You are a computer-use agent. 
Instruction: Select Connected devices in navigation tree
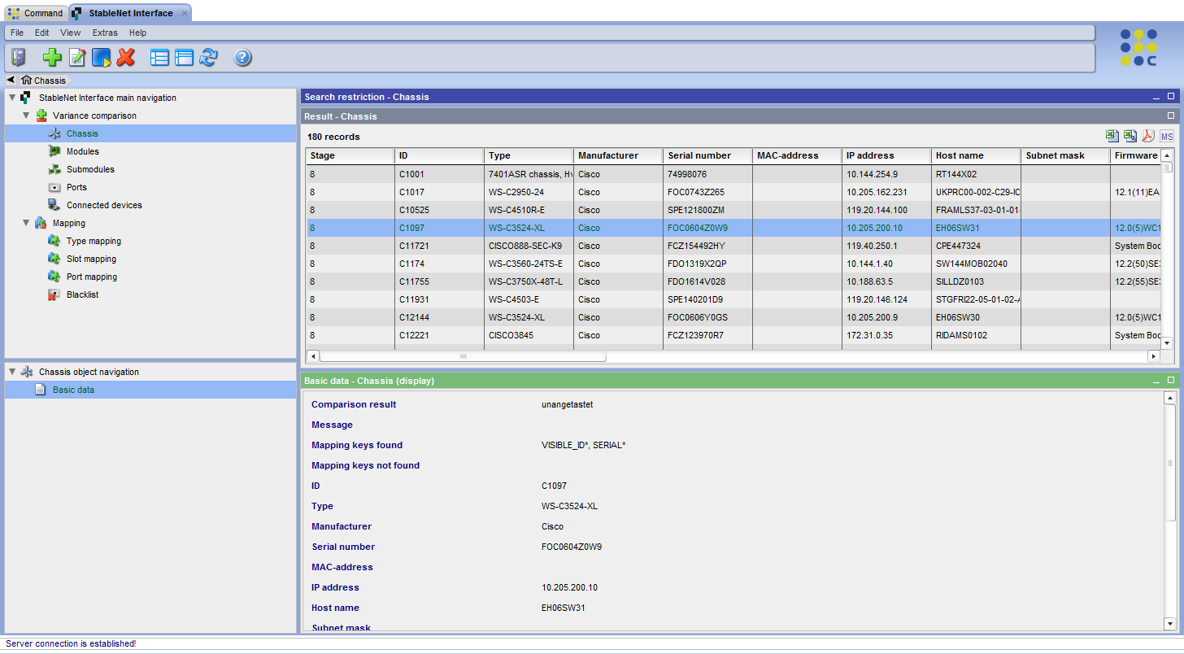(x=104, y=205)
